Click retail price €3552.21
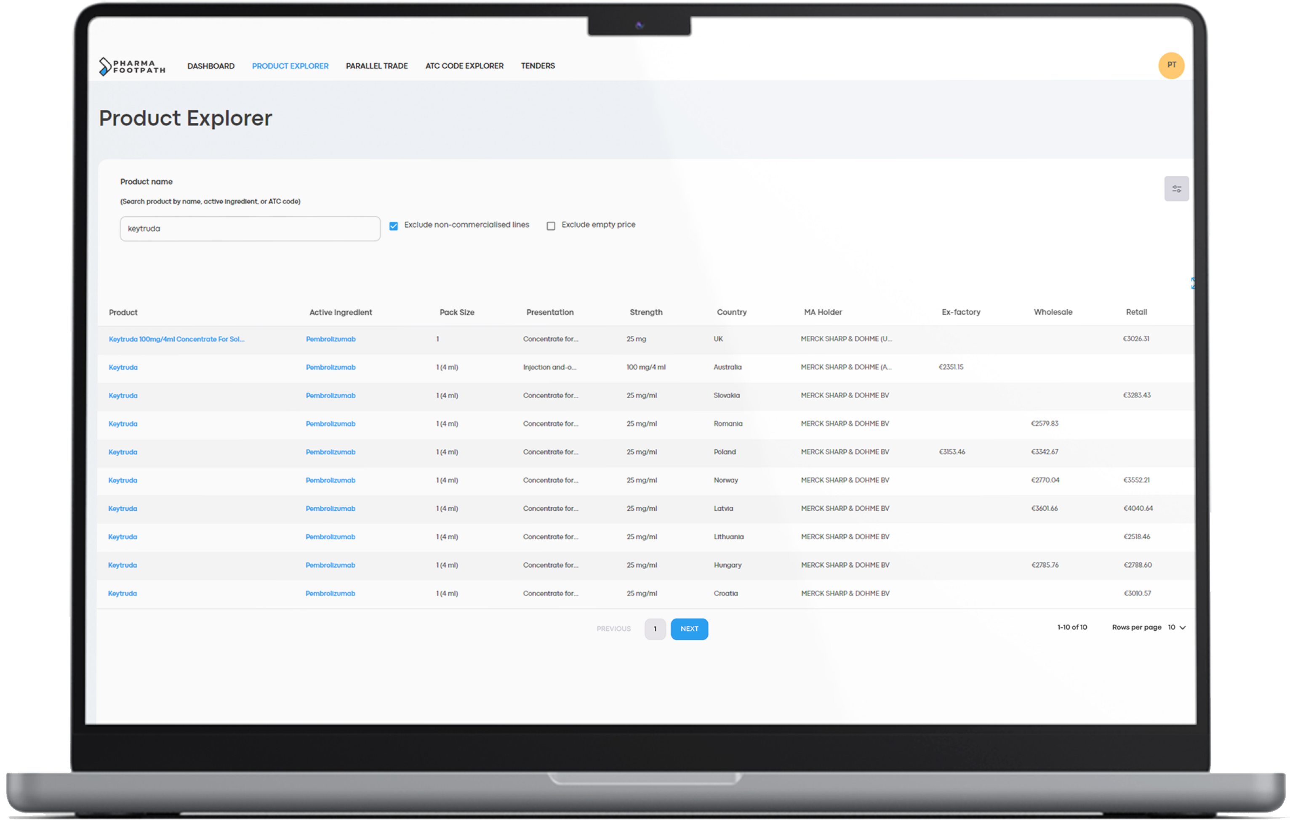This screenshot has height=820, width=1290. click(1137, 480)
